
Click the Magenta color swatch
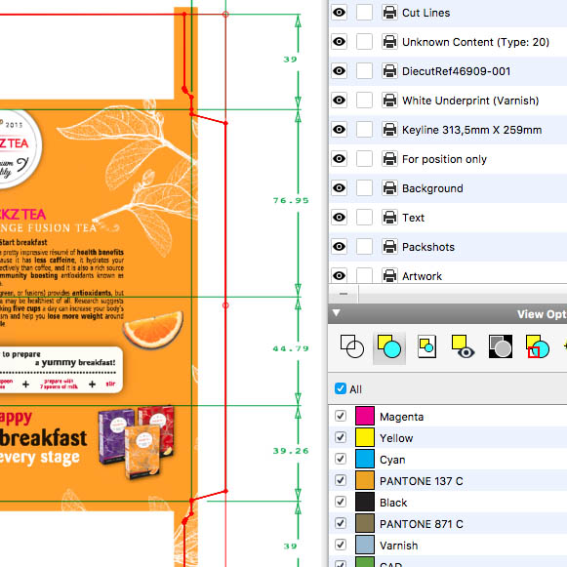(365, 416)
